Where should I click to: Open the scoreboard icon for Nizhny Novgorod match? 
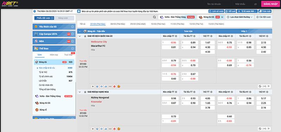pyautogui.click(x=110, y=129)
